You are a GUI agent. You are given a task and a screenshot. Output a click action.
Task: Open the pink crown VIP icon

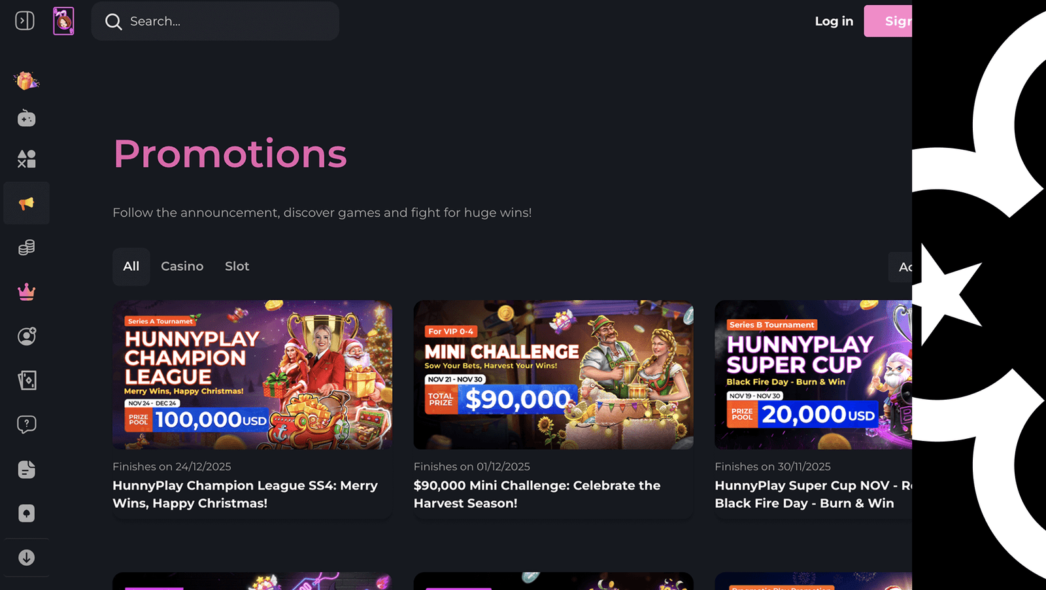[x=26, y=292]
